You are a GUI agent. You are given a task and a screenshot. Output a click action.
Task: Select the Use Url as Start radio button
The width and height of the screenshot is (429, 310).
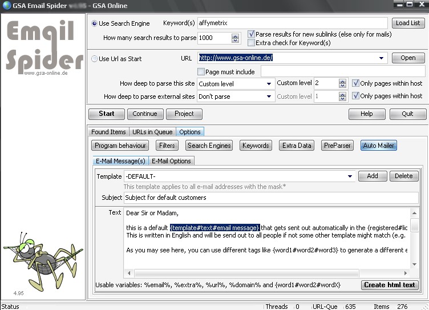click(94, 59)
